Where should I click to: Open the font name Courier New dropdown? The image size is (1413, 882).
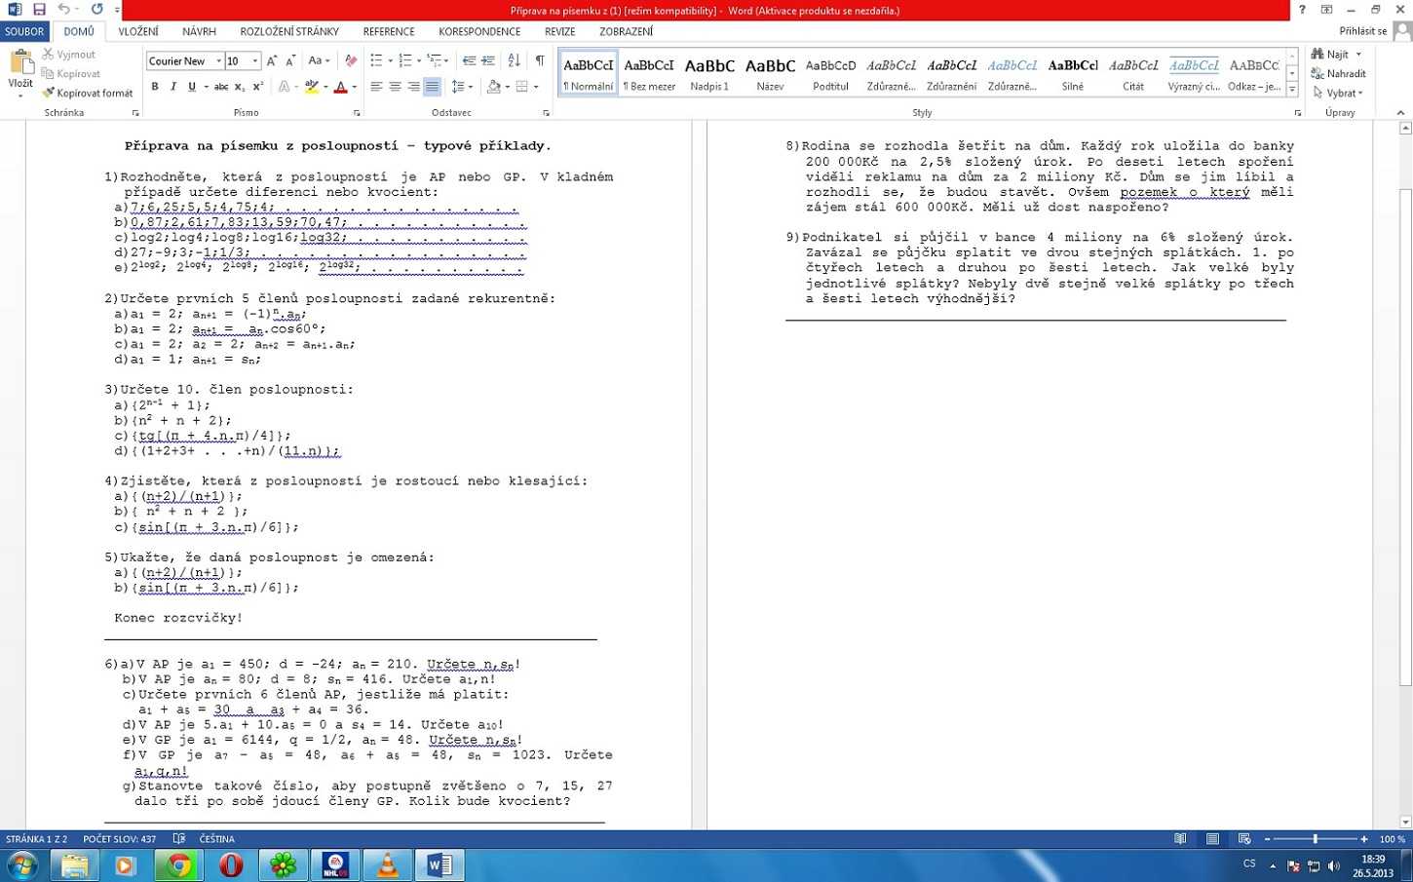pos(218,60)
